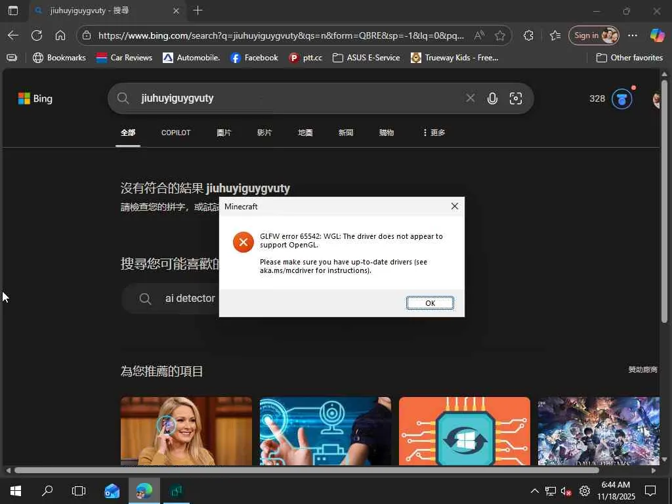This screenshot has width=672, height=504.
Task: Open the taskbar clock 6:44 AM
Action: (x=616, y=491)
